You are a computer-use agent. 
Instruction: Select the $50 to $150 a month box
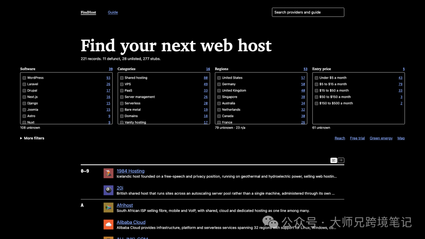pos(316,97)
